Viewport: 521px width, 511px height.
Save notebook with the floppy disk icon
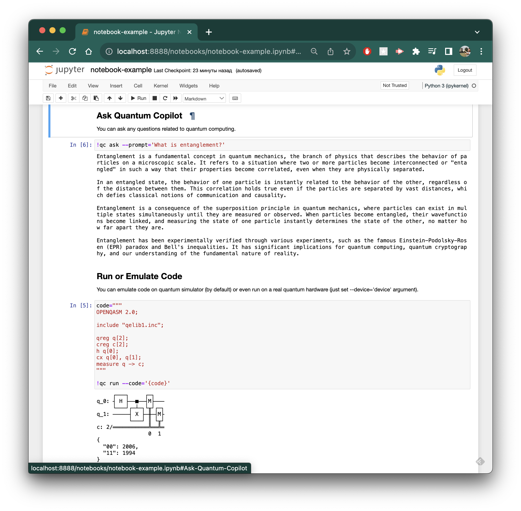(48, 98)
